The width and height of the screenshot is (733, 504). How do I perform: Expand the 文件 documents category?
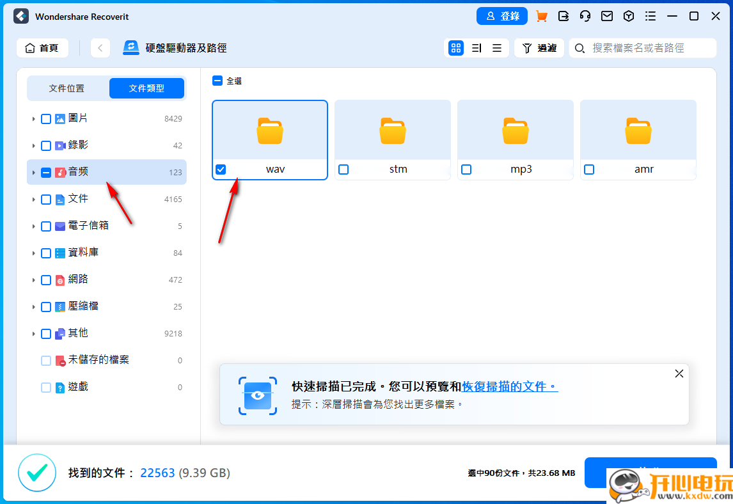pos(33,199)
